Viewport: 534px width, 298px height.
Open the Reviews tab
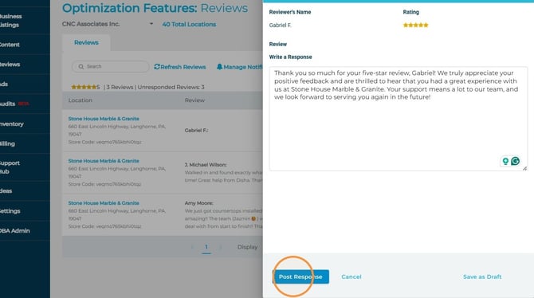[x=86, y=42]
